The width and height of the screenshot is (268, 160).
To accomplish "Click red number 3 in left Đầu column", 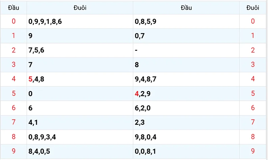I will point(13,65).
